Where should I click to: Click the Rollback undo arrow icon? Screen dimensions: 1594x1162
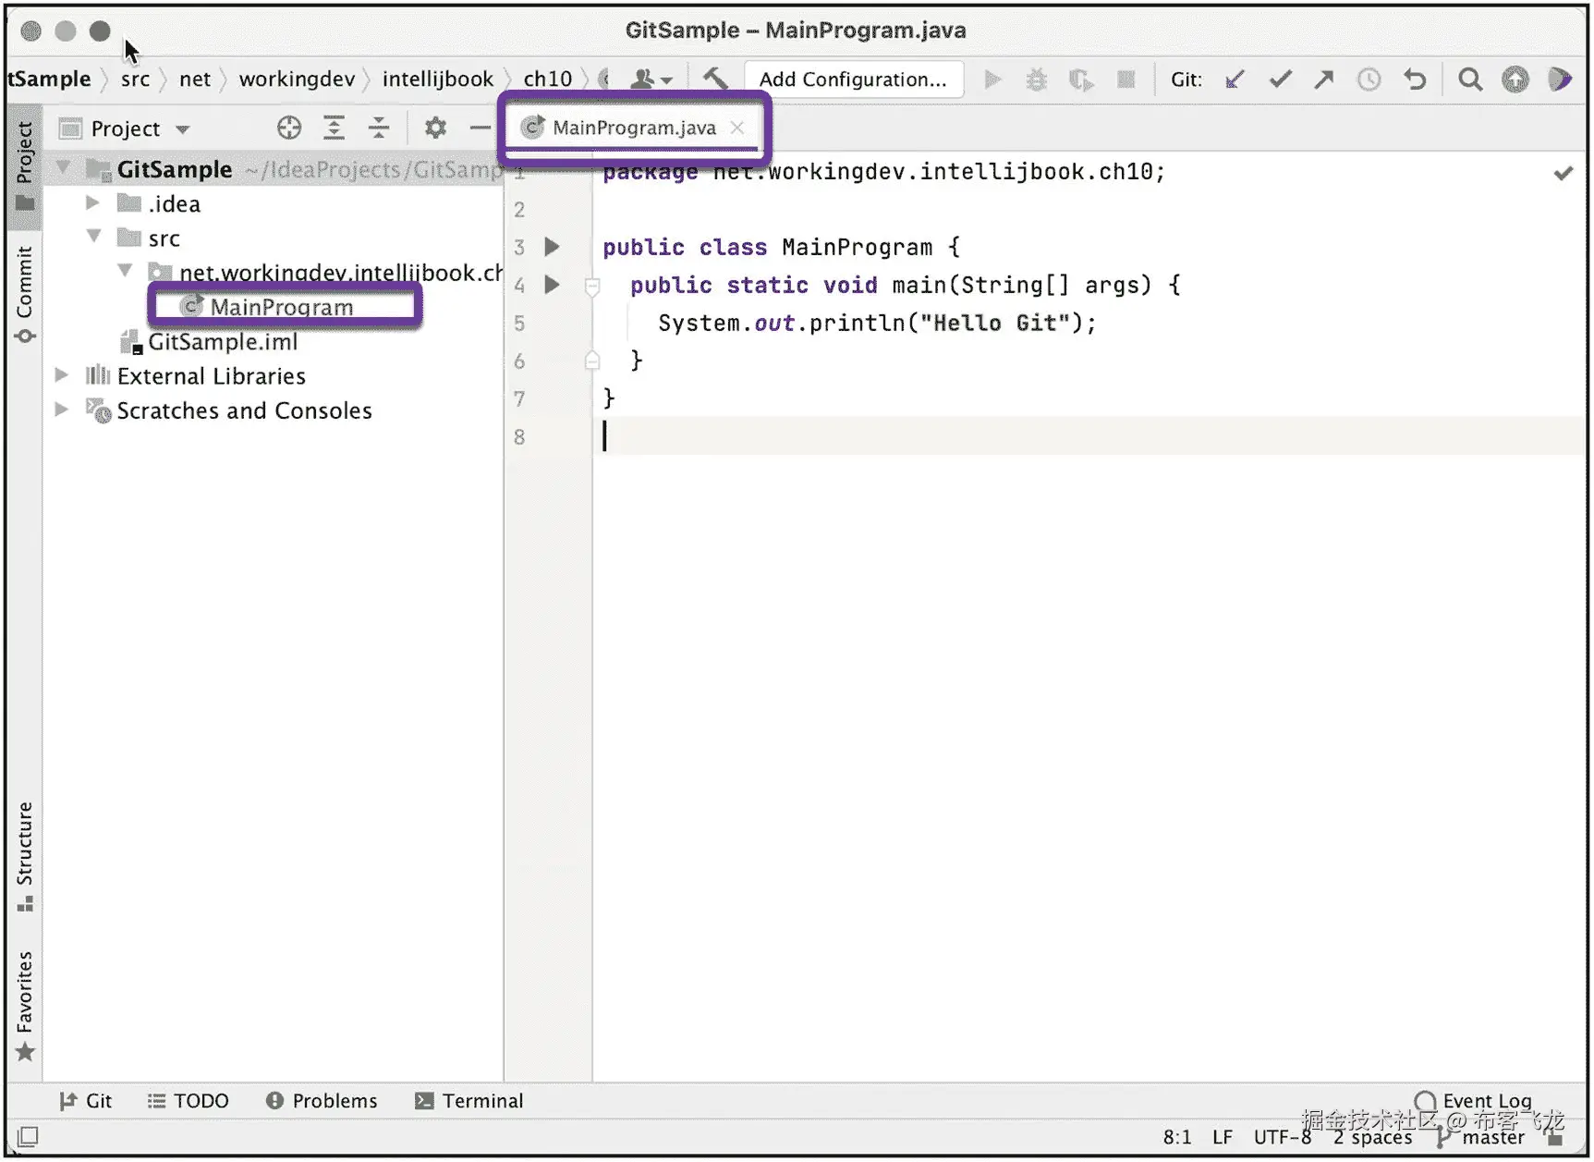1415,80
